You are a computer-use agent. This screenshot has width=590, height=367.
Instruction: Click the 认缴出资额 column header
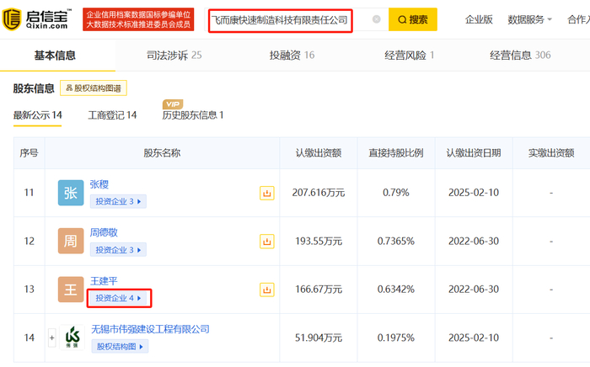click(319, 153)
